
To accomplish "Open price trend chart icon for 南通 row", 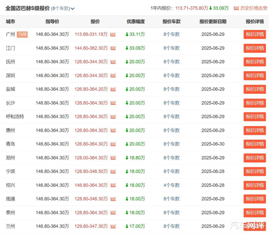I will [x=113, y=199].
